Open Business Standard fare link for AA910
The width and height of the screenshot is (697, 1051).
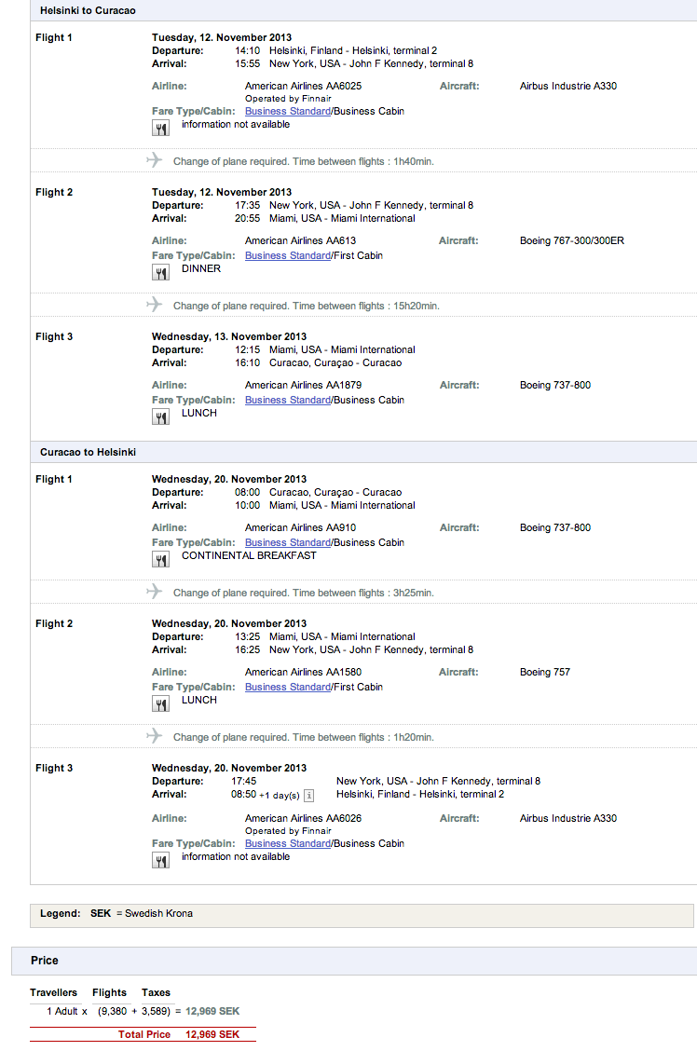(x=287, y=542)
